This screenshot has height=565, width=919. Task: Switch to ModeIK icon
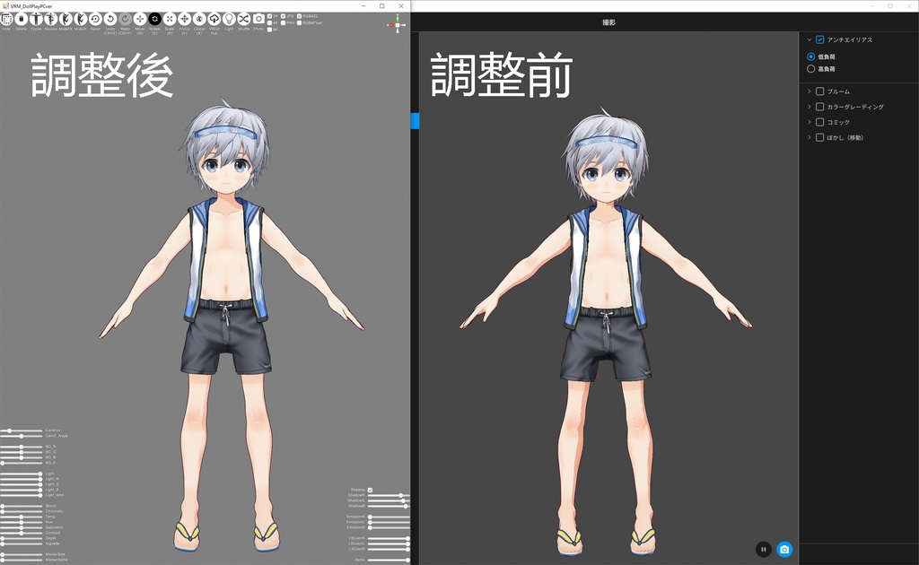click(x=80, y=19)
